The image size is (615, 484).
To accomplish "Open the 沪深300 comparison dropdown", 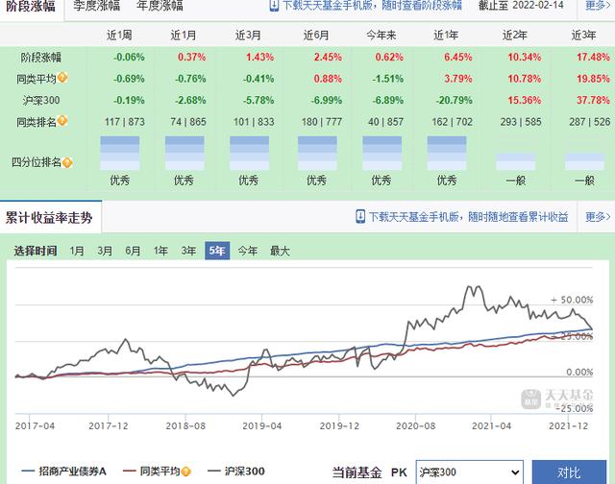I will [x=470, y=472].
